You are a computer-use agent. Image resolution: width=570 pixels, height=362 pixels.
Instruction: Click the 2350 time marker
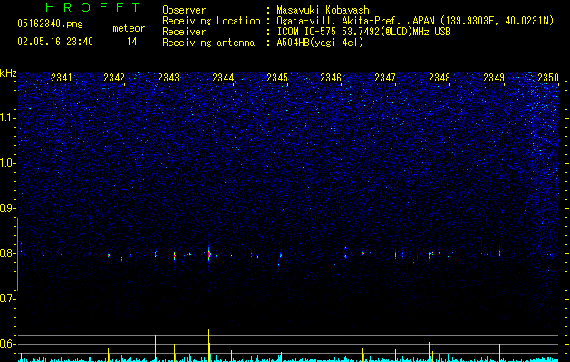[548, 78]
